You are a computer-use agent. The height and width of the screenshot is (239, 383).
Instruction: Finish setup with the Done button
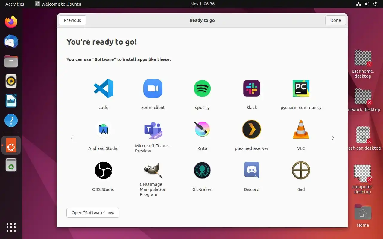tap(335, 20)
